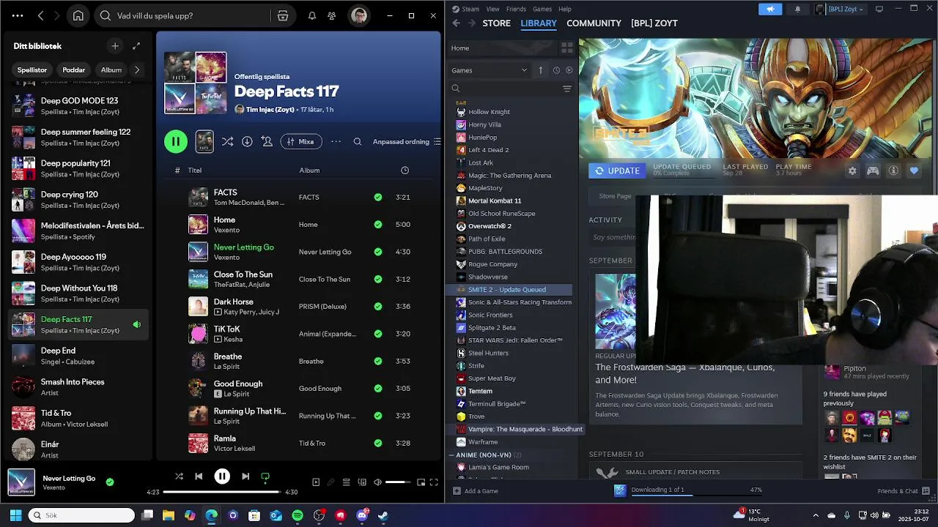
Task: Invite collaborators to the playlist
Action: click(x=267, y=141)
